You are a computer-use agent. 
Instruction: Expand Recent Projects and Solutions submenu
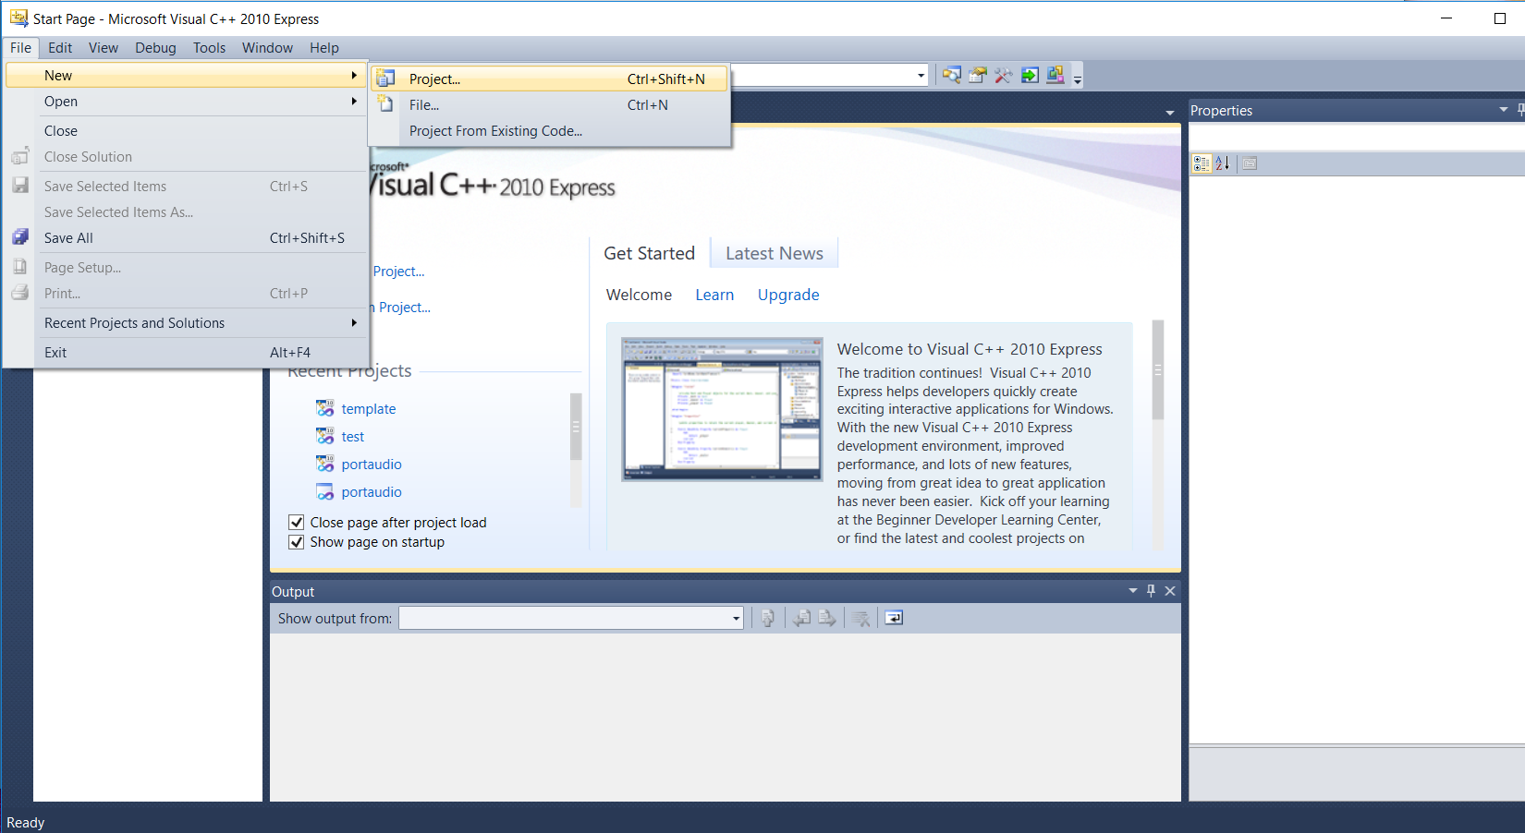(x=354, y=323)
